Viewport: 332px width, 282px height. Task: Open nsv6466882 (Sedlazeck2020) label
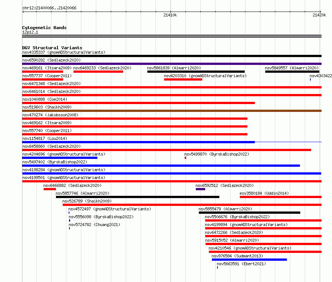pos(72,185)
